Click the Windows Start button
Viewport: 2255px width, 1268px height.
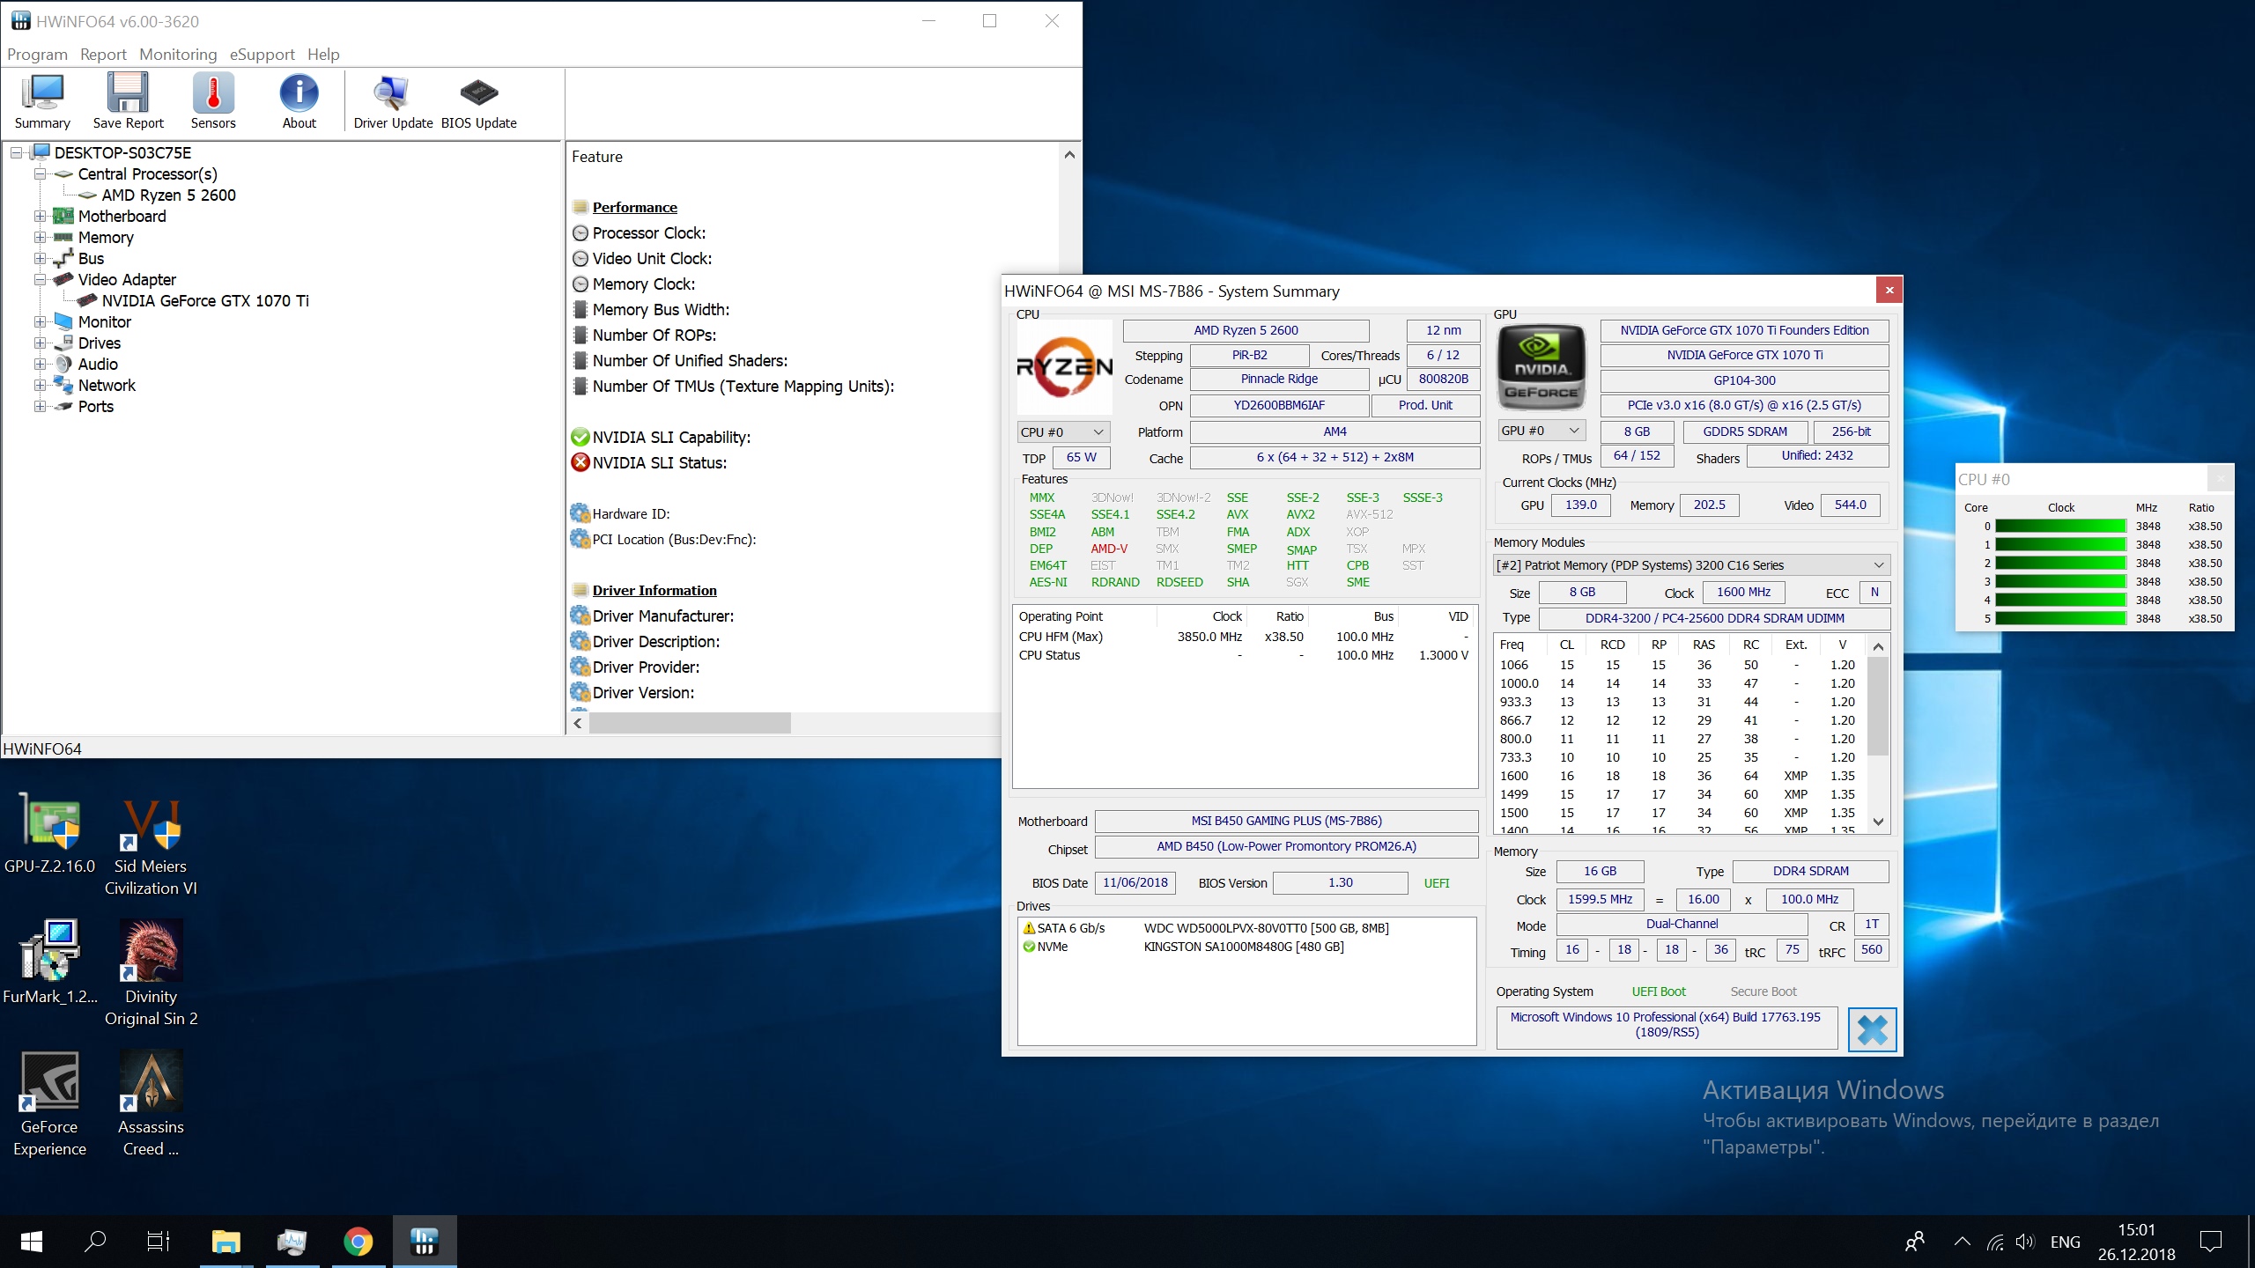point(32,1242)
